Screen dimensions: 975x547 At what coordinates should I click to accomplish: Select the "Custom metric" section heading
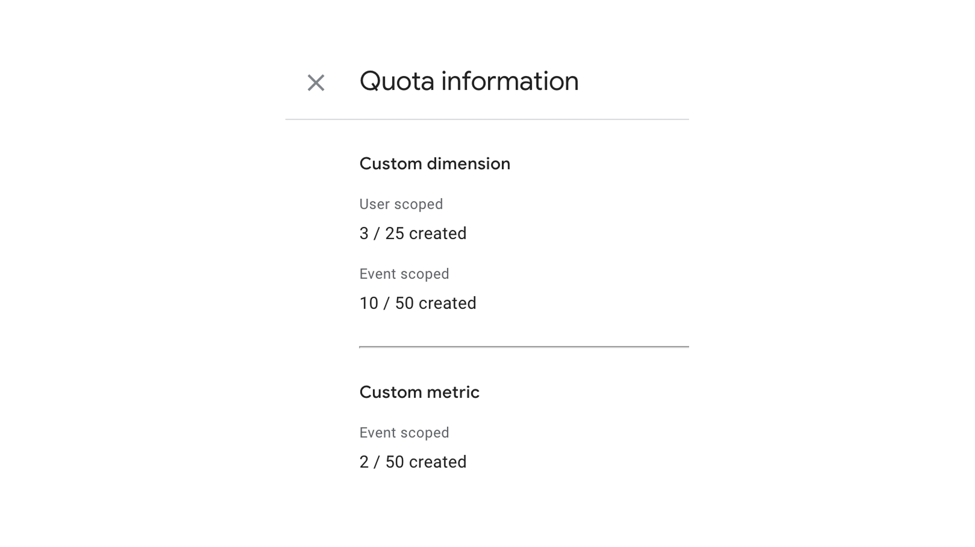tap(419, 392)
